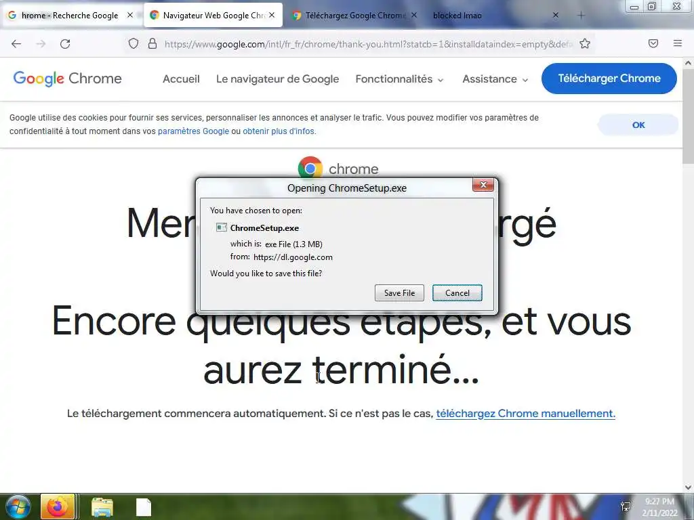The image size is (694, 520).
Task: Click the Télécharger Chrome button
Action: click(x=609, y=79)
